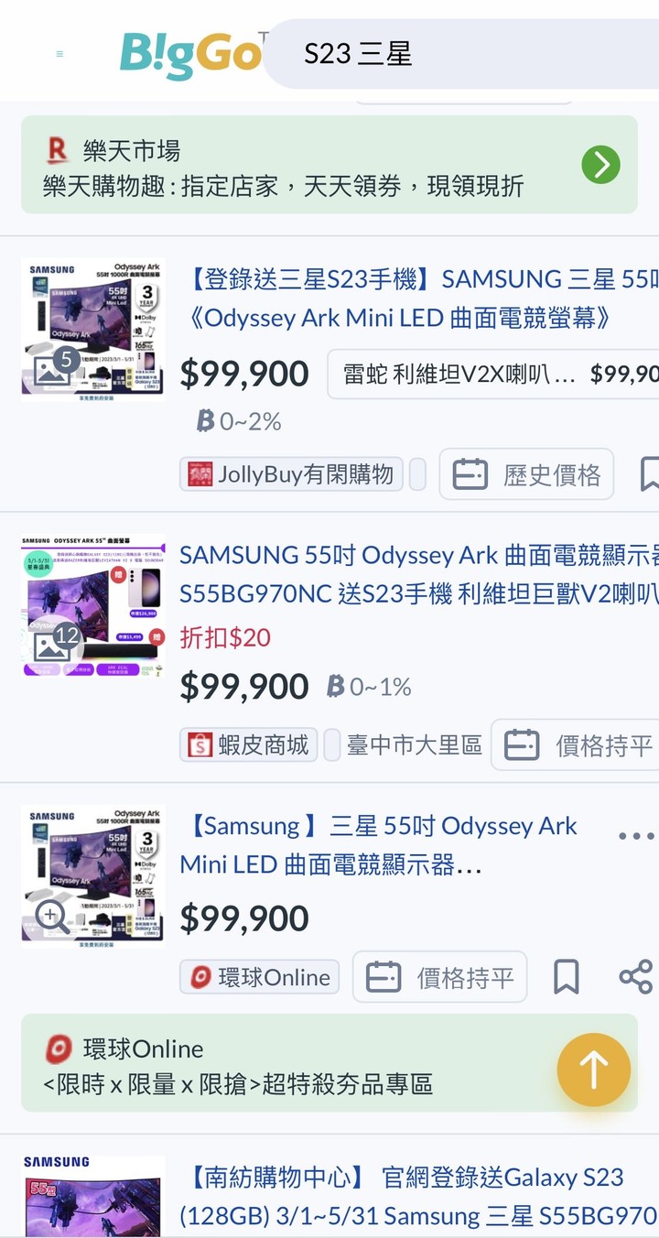Open the hamburger menu beside BigGo logo

click(x=59, y=54)
